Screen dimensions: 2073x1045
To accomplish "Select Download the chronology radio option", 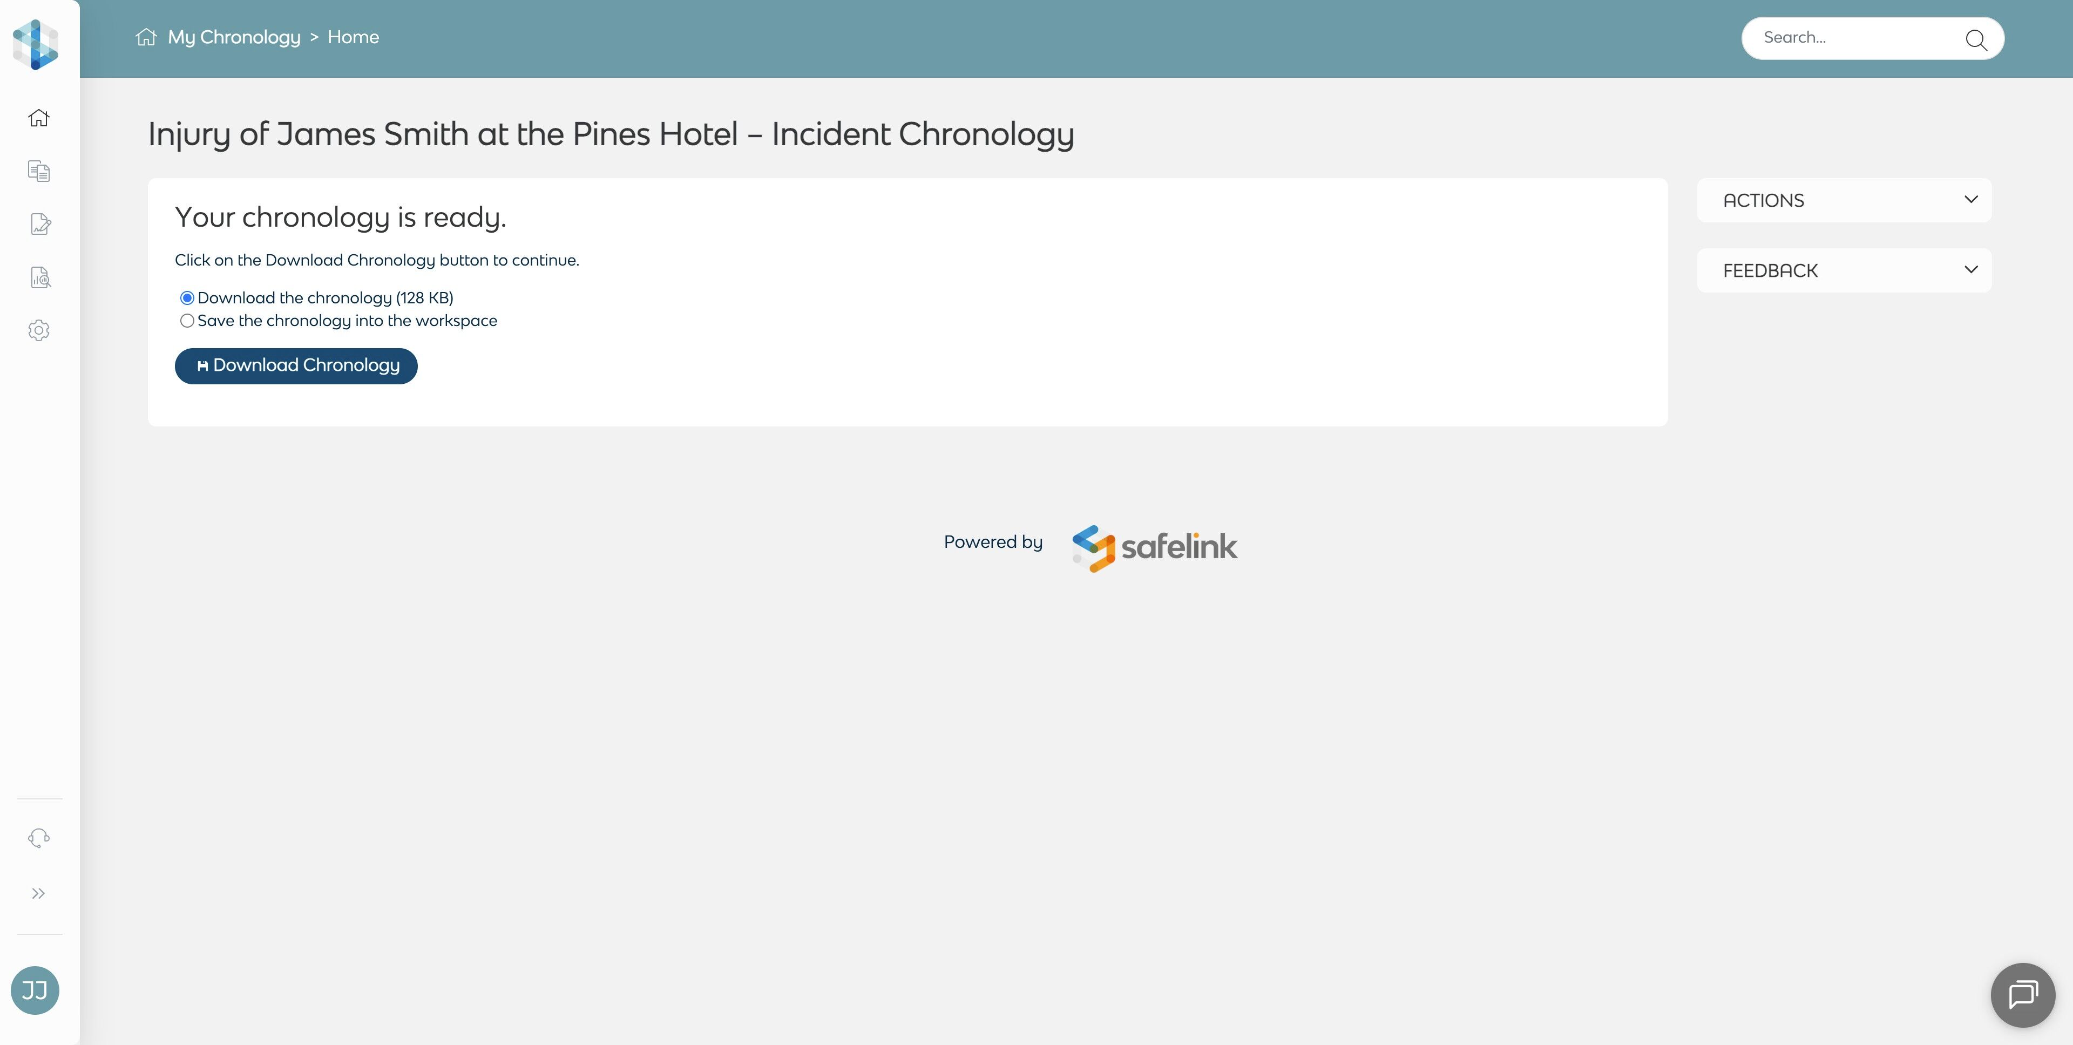I will pos(187,298).
